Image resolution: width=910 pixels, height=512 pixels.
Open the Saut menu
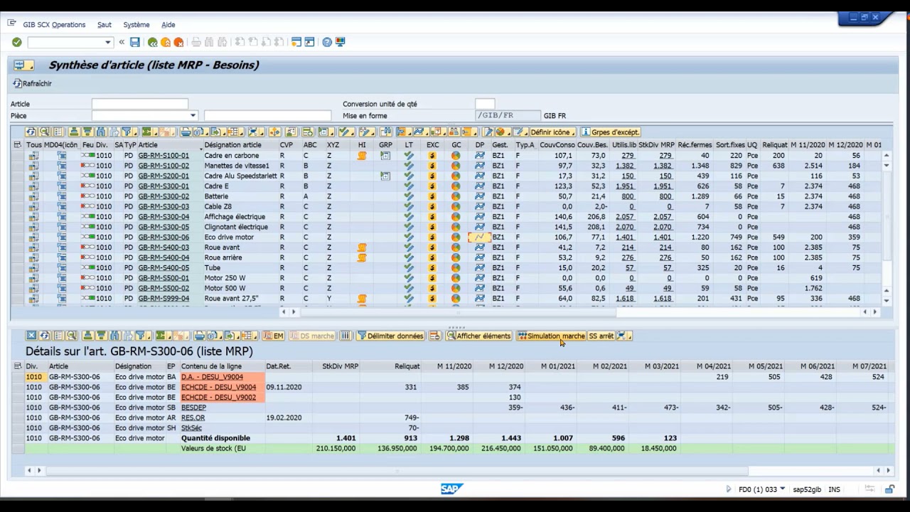(105, 25)
